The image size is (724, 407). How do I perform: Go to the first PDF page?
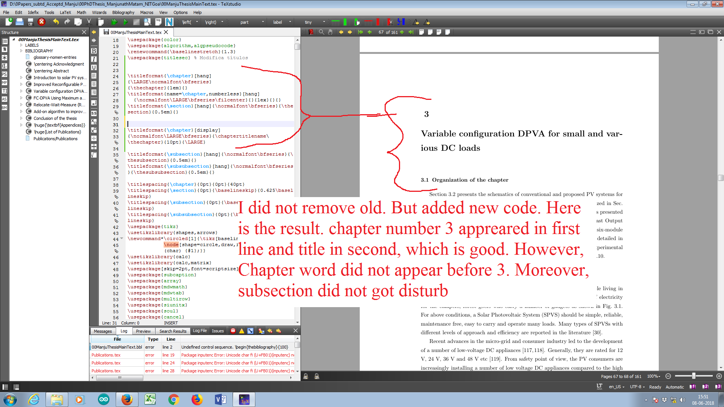pos(361,32)
